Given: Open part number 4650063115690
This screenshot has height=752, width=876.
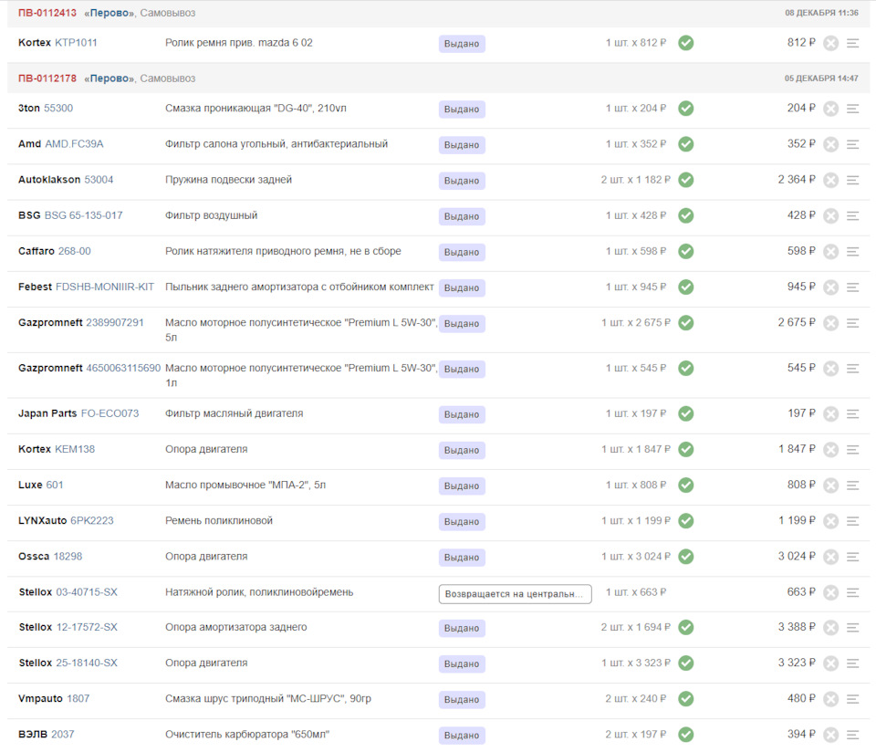Looking at the screenshot, I should (123, 368).
